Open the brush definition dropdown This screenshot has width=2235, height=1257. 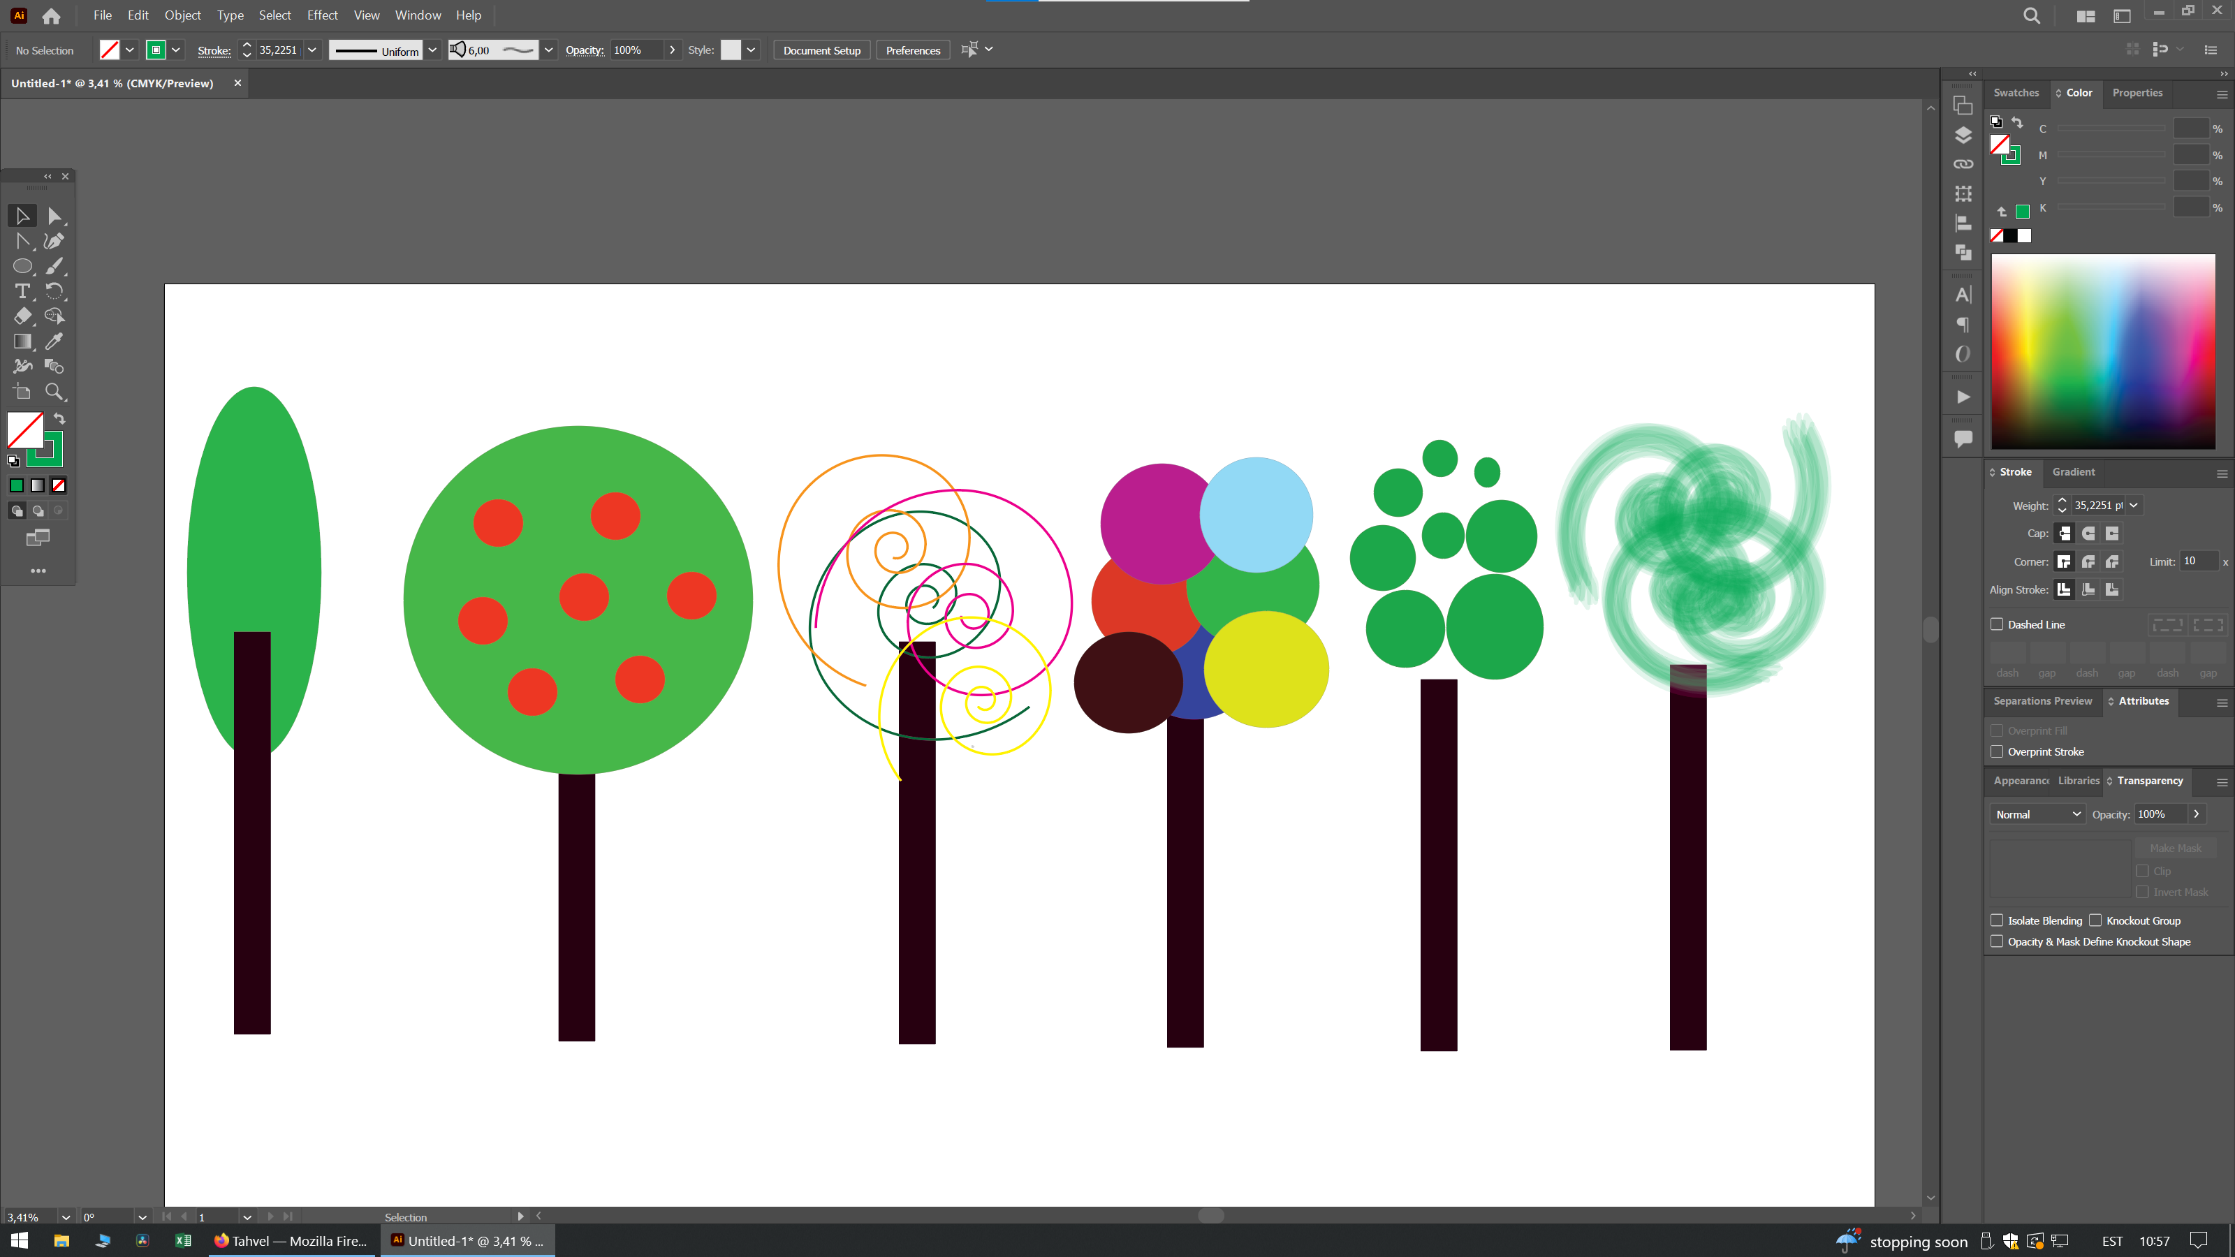[x=548, y=50]
